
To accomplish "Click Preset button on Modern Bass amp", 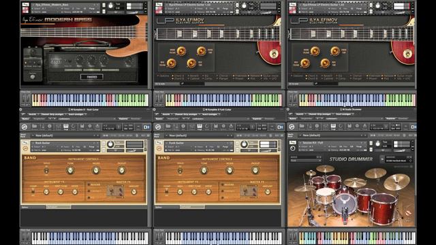I will click(92, 77).
